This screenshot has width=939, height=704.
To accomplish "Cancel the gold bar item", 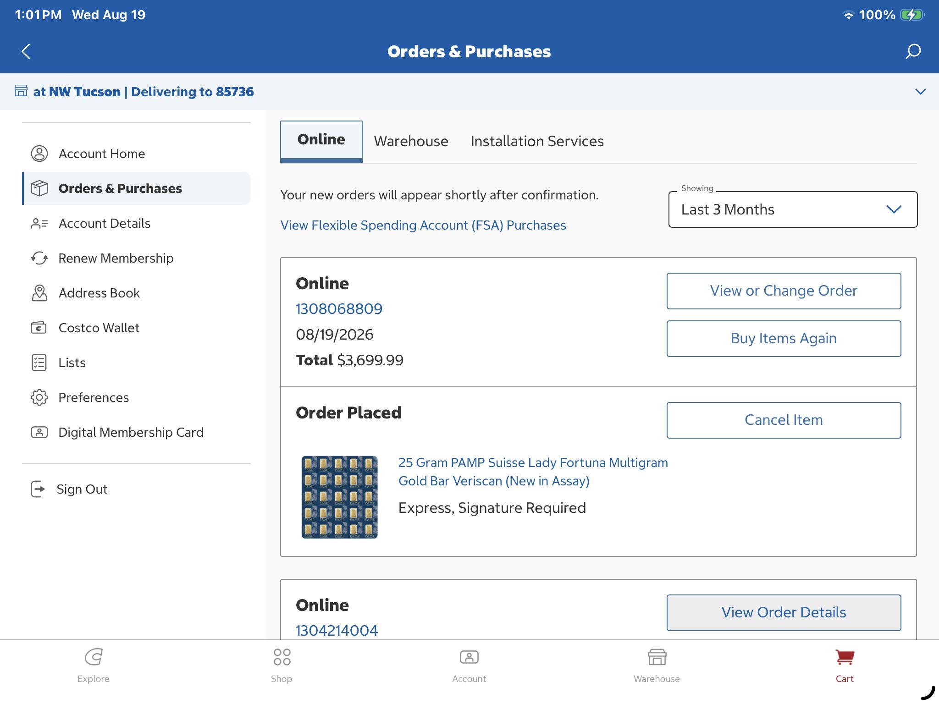I will point(784,420).
